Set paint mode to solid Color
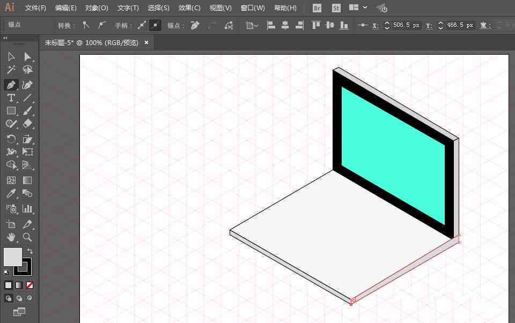515x323 pixels. click(x=9, y=285)
